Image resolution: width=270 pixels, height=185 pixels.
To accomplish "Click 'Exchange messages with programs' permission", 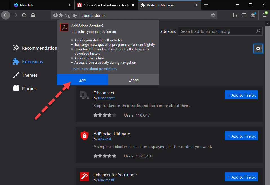I will [x=114, y=44].
